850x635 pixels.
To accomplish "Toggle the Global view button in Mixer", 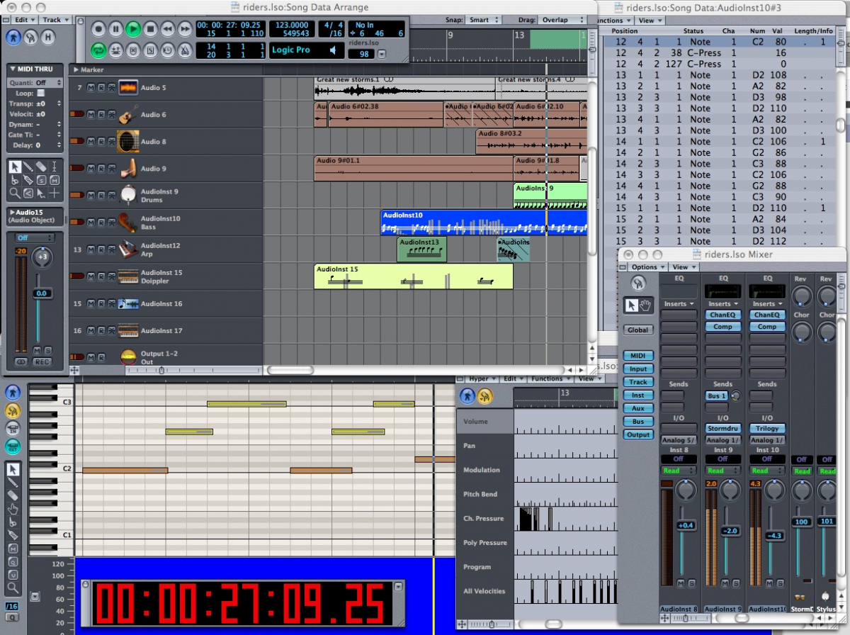I will [x=638, y=330].
